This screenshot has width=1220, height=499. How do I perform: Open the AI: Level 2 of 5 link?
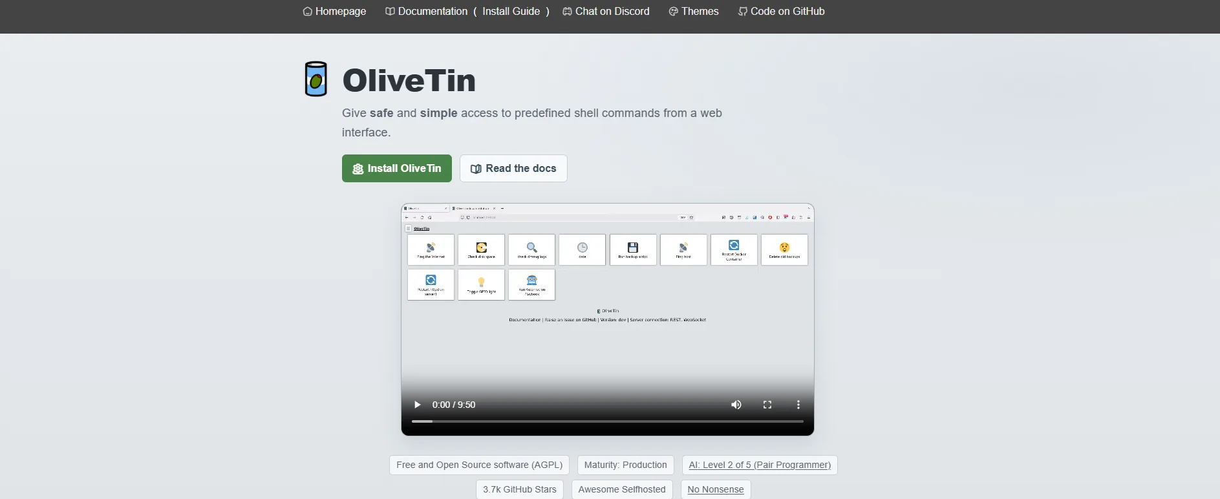coord(760,465)
